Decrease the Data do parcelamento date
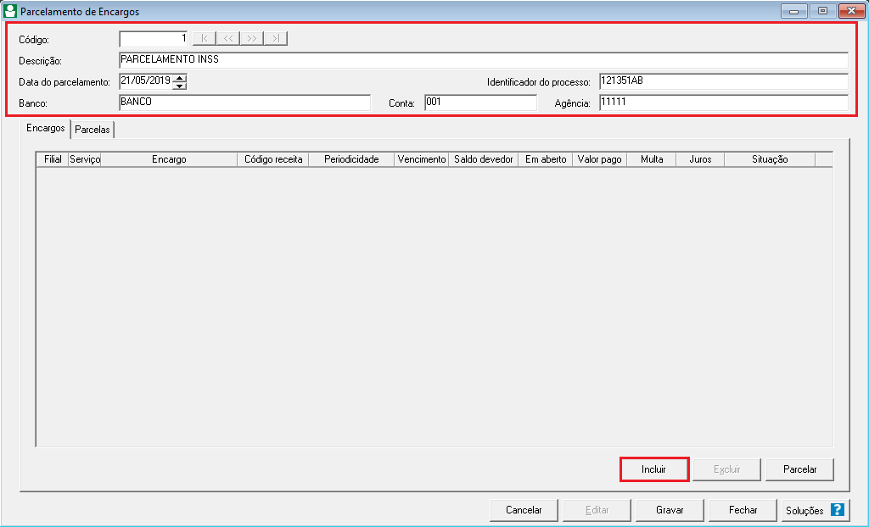 179,86
